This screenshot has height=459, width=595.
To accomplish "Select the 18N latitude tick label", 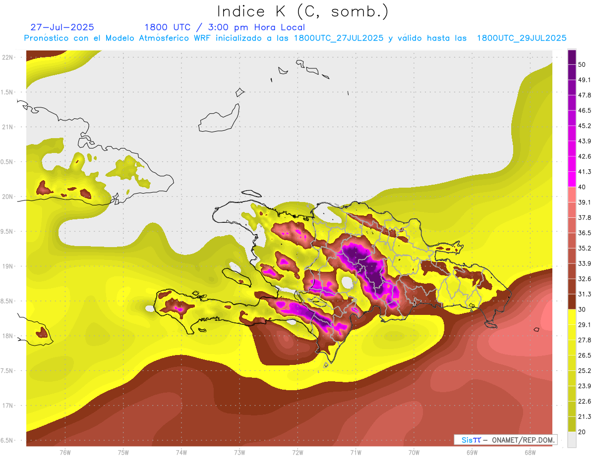I will [x=8, y=336].
